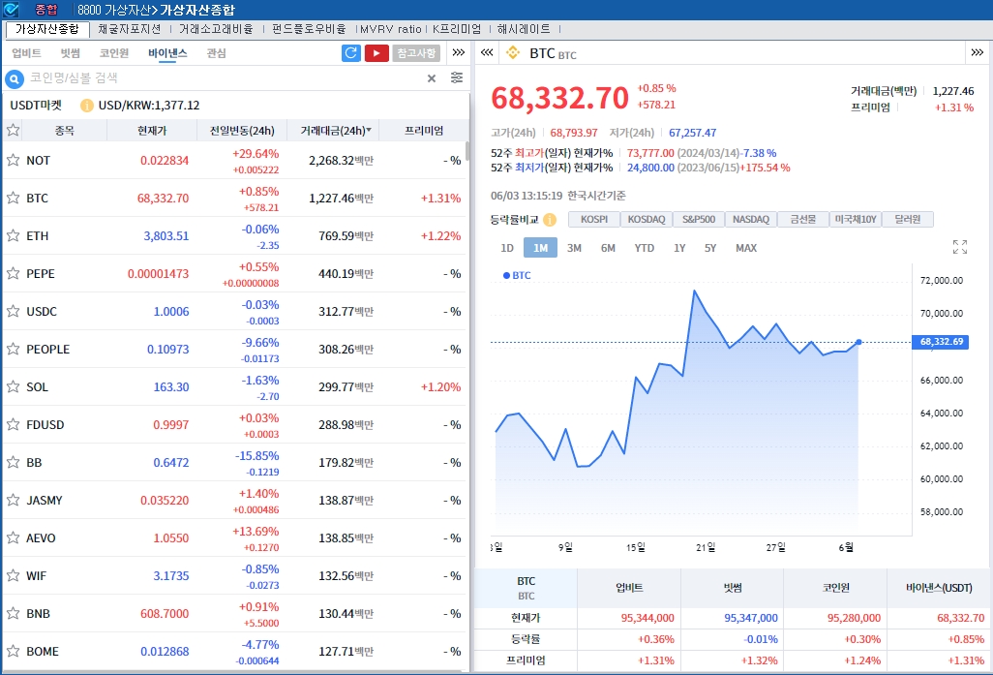Screen dimensions: 993x675
Task: Click the coin name search field
Action: (x=223, y=78)
